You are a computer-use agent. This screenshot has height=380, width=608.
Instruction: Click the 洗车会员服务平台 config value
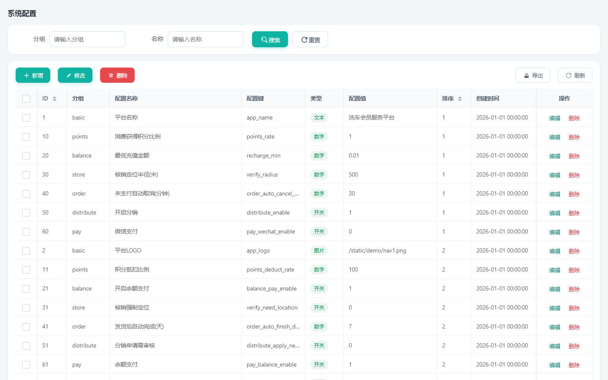pyautogui.click(x=372, y=117)
